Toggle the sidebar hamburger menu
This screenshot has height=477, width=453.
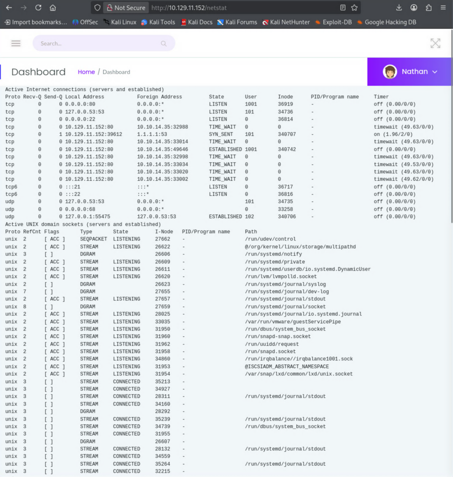point(16,43)
